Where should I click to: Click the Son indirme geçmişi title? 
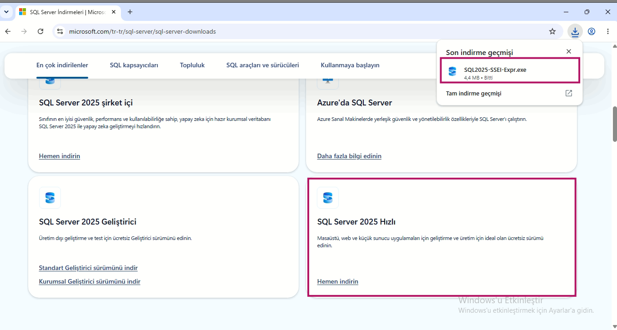(x=479, y=52)
